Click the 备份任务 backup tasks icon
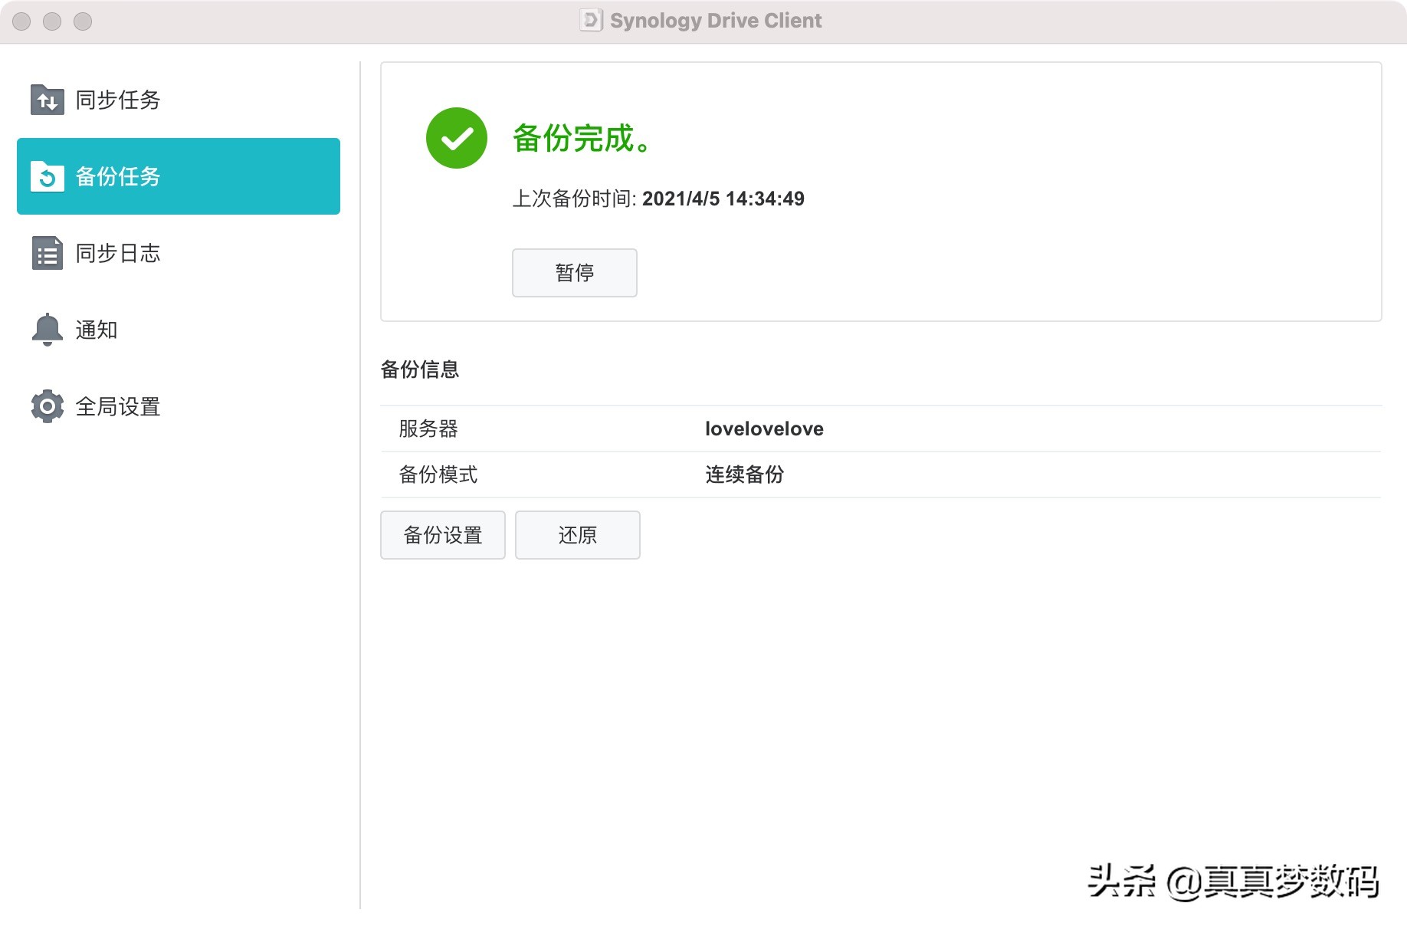Viewport: 1407px width, 926px height. (x=47, y=176)
